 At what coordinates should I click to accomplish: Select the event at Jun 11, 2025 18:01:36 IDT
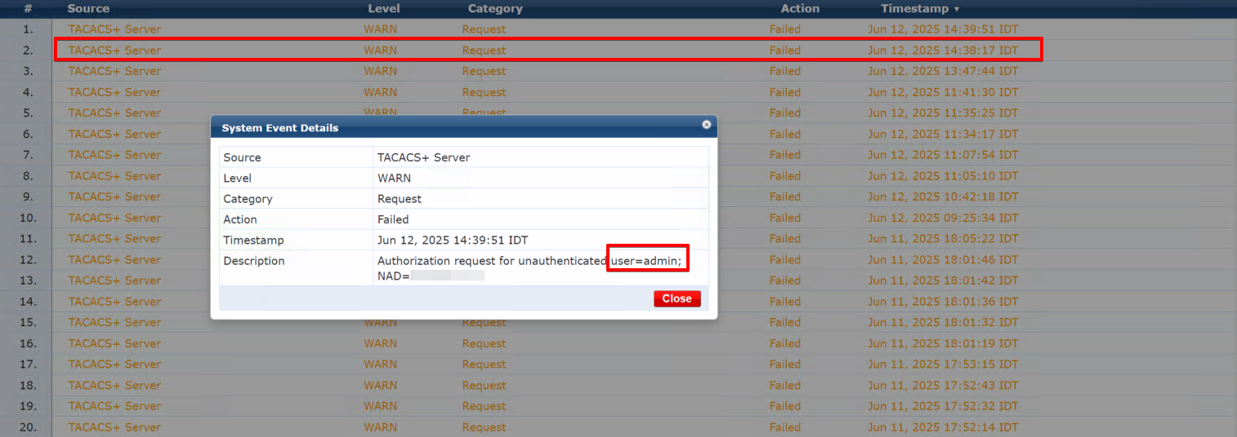coord(618,302)
